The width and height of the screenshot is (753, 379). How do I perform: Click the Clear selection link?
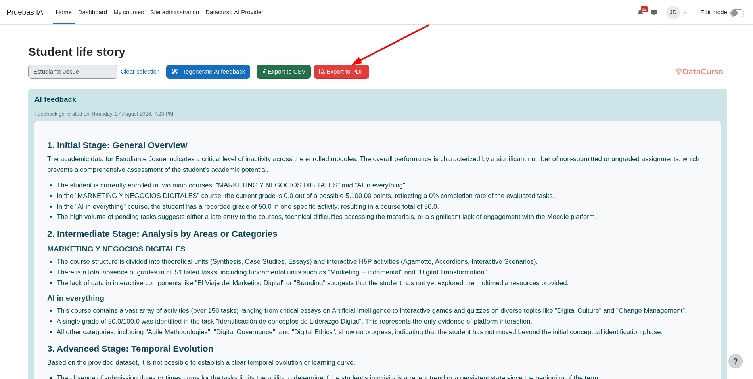pos(140,72)
